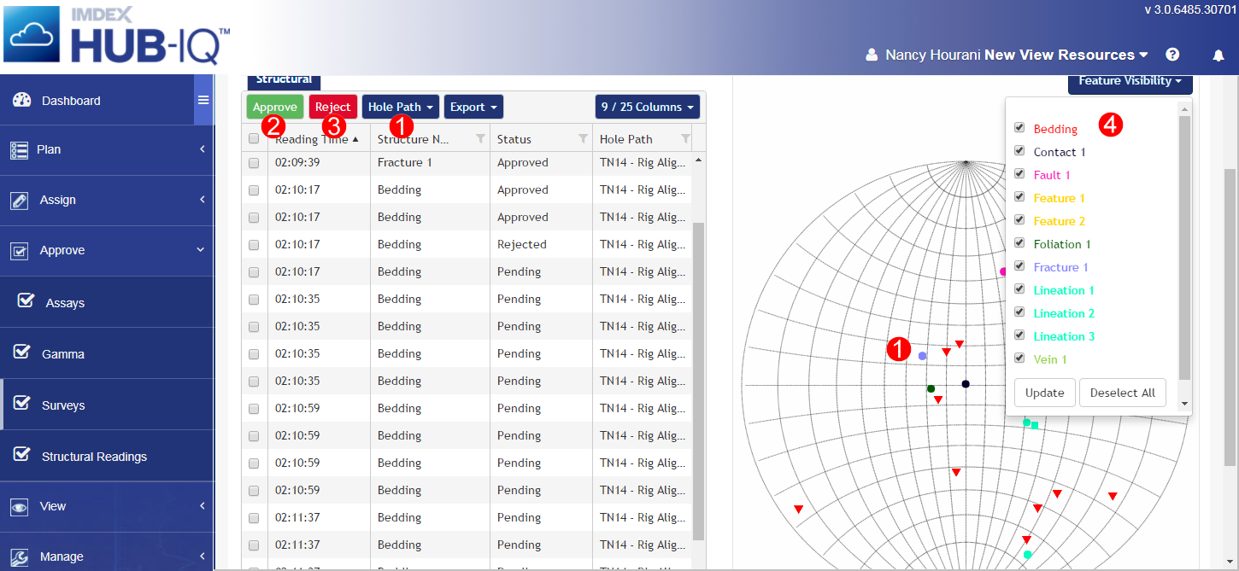Click the Rejected status cell

pos(541,244)
